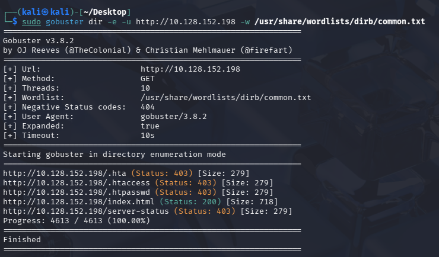This screenshot has width=439, height=257.
Task: Click the Finished message line
Action: coord(22,240)
